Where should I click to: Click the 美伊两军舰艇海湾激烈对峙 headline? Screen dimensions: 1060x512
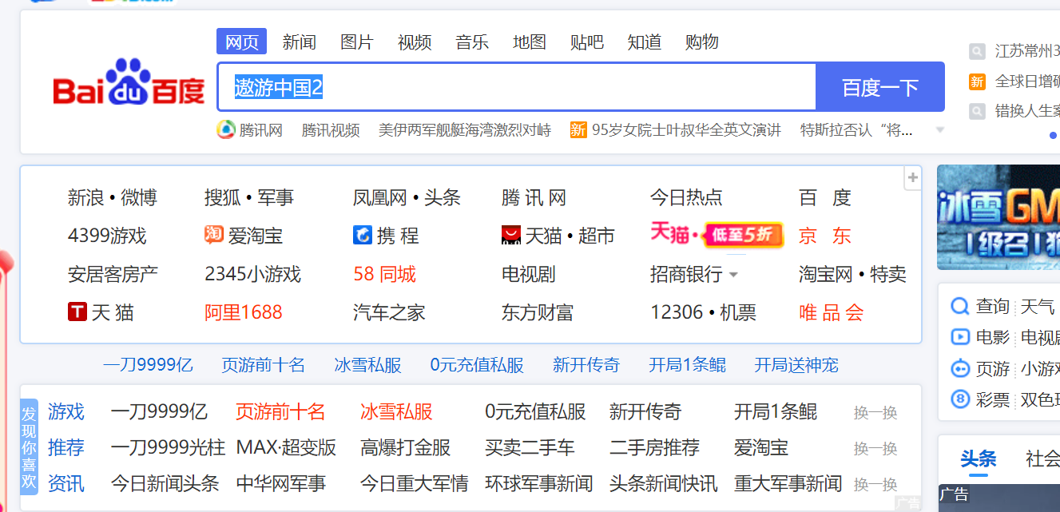pos(465,130)
